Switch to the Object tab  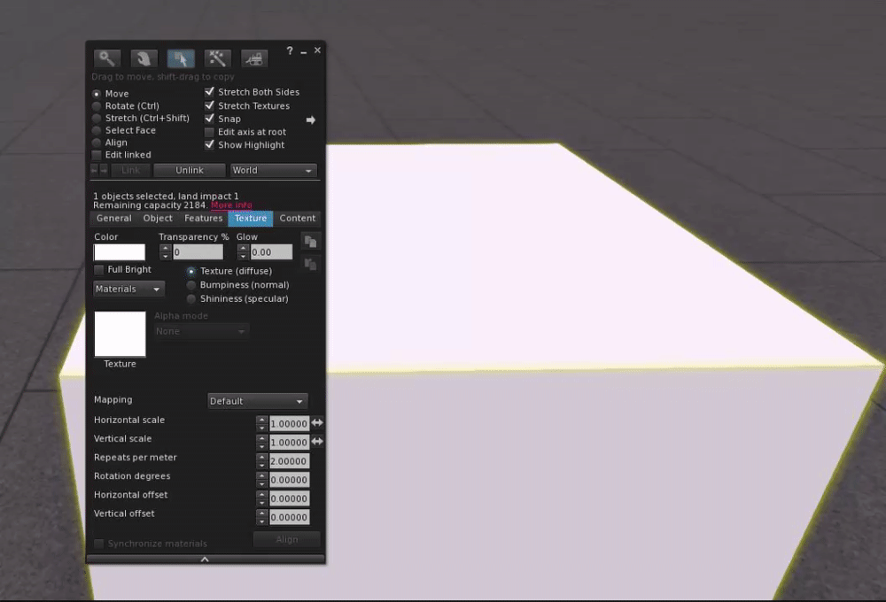(x=158, y=218)
